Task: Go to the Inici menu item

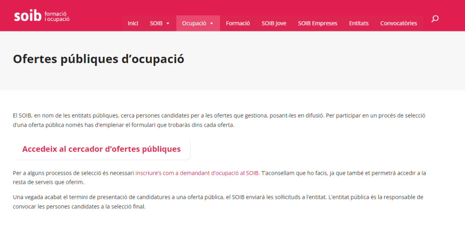Action: click(x=133, y=23)
